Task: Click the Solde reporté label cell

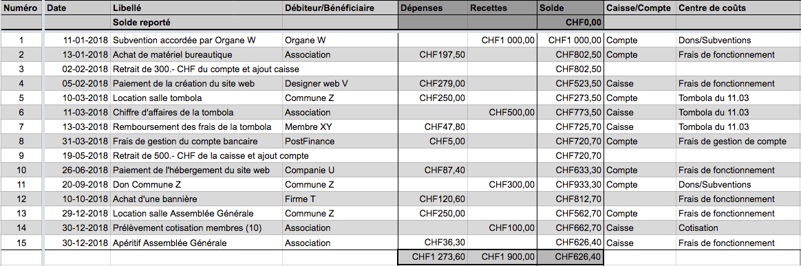Action: click(196, 23)
